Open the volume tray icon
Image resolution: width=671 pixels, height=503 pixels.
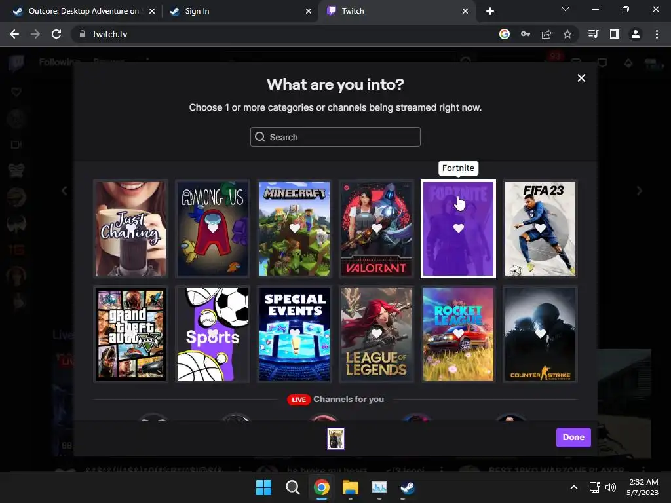pyautogui.click(x=611, y=487)
